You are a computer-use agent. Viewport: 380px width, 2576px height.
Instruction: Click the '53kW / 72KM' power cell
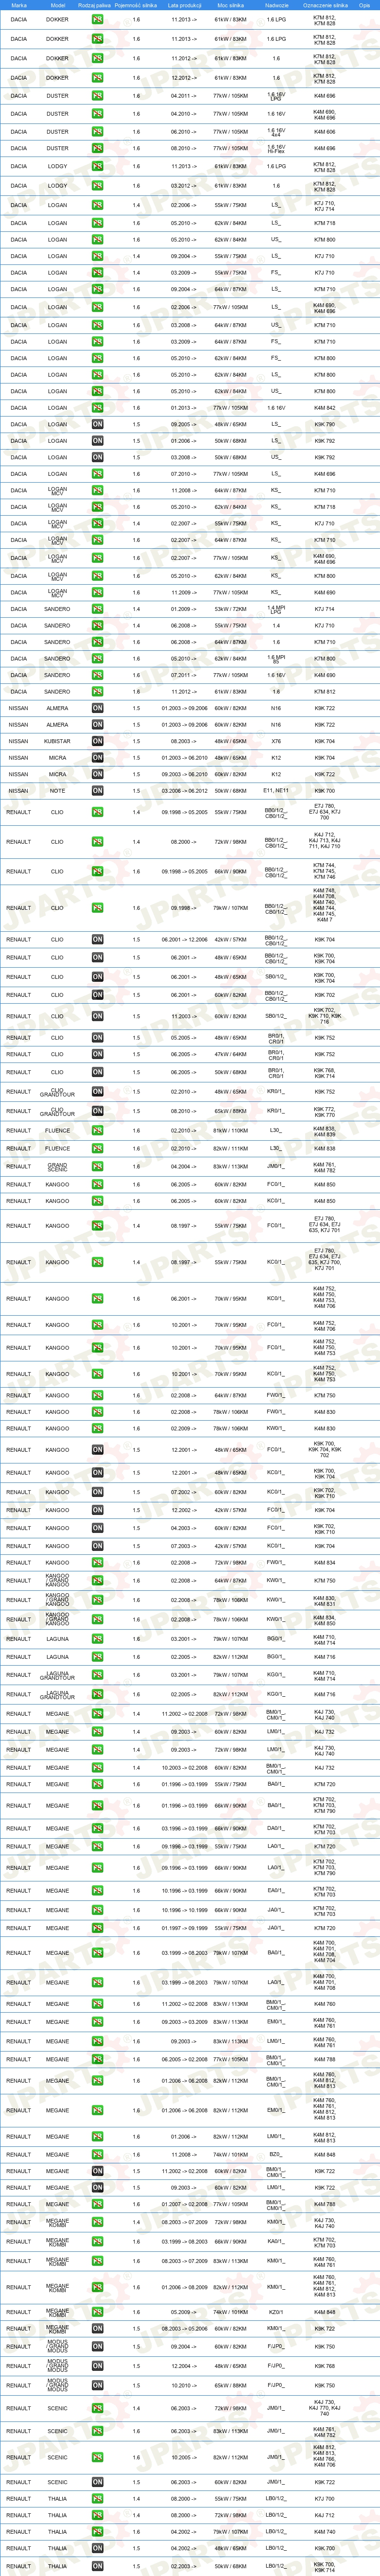point(230,609)
